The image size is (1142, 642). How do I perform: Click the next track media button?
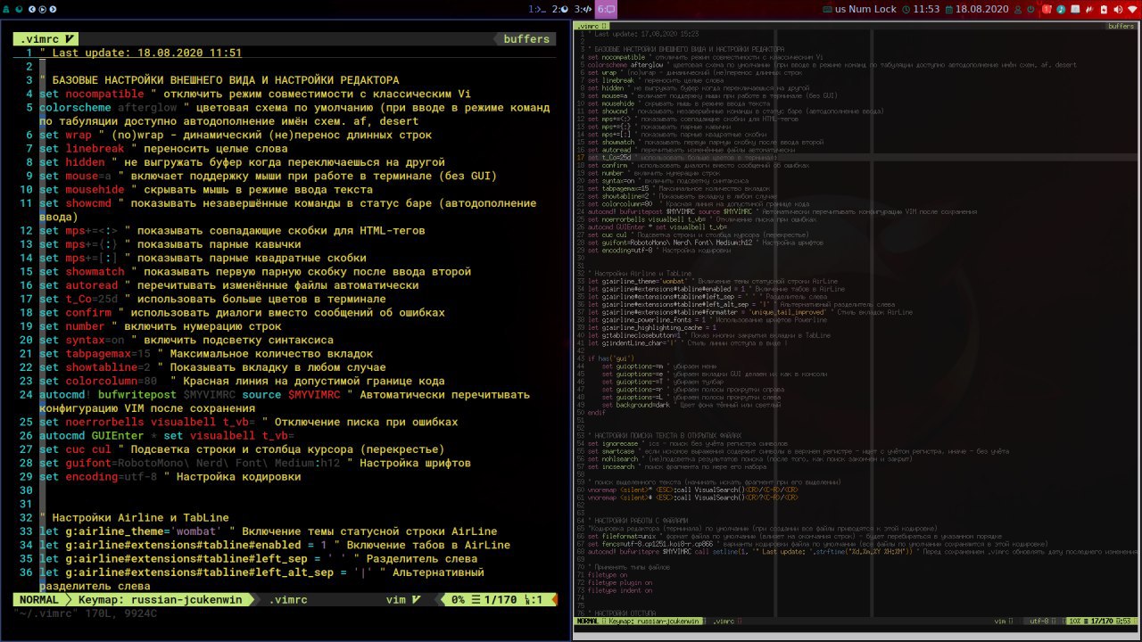(x=53, y=9)
